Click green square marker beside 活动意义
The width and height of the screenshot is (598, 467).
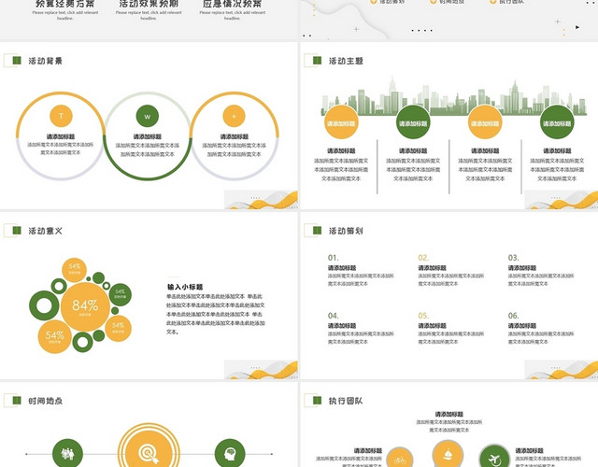17,231
